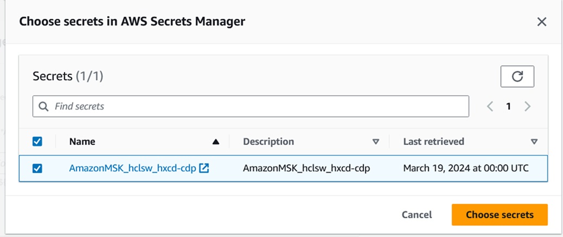
Task: Click the Name ascending sort arrow
Action: pos(216,142)
